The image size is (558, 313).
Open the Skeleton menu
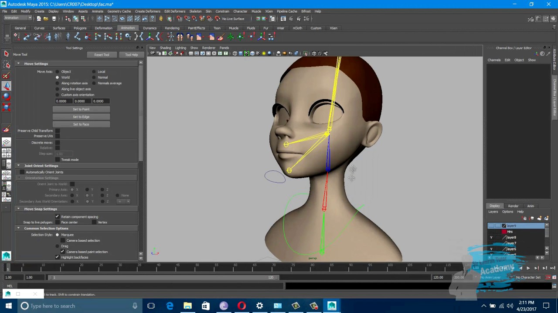[195, 11]
